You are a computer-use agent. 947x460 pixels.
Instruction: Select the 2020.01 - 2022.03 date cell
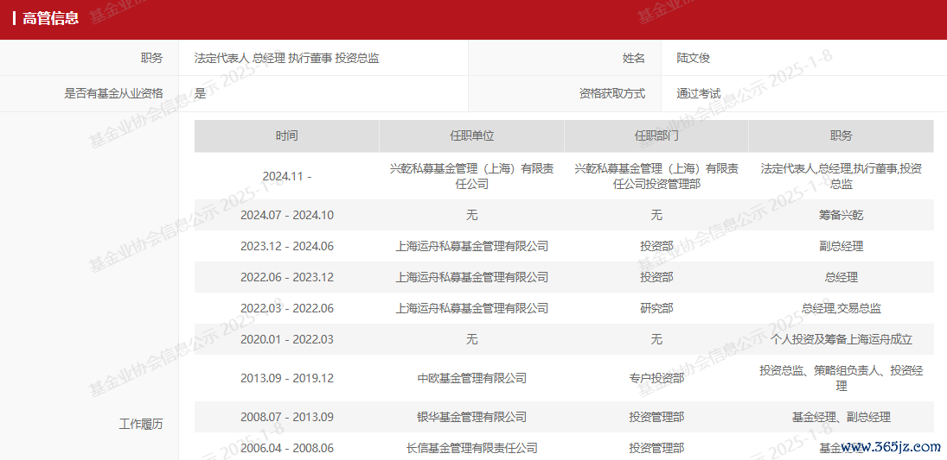287,339
